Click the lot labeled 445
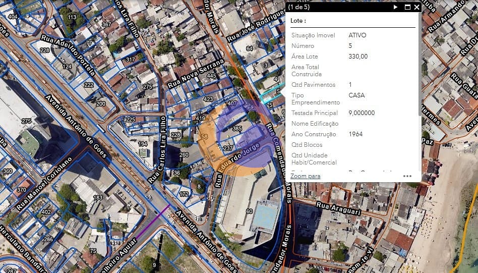Screen dimensions: 478x273 211,76
